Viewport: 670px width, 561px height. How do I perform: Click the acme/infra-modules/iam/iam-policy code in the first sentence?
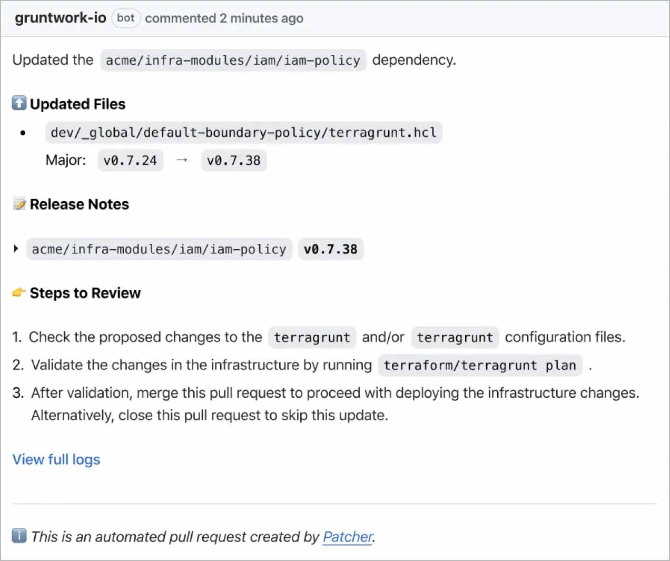233,60
